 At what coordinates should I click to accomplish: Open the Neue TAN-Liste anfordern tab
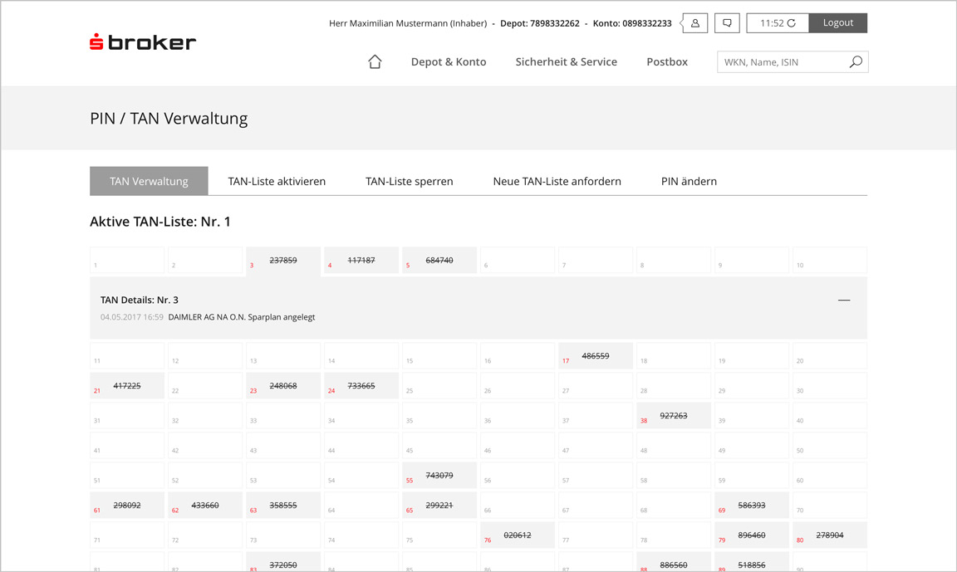pos(557,181)
